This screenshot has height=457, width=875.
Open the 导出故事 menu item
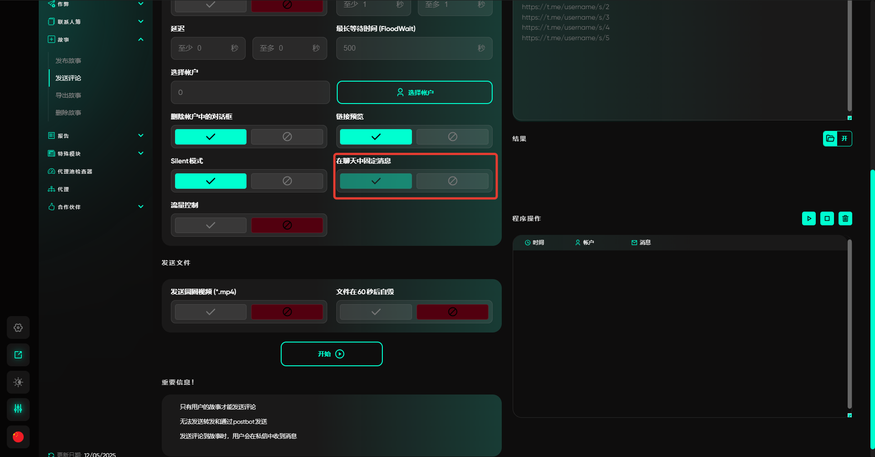(68, 95)
